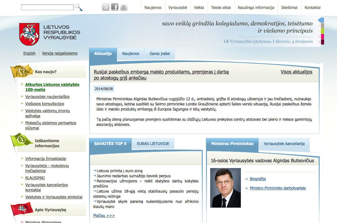Screen dimensions: 337x223
Task: Open Versija neįgaliesiems accessibility version
Action: pyautogui.click(x=59, y=53)
